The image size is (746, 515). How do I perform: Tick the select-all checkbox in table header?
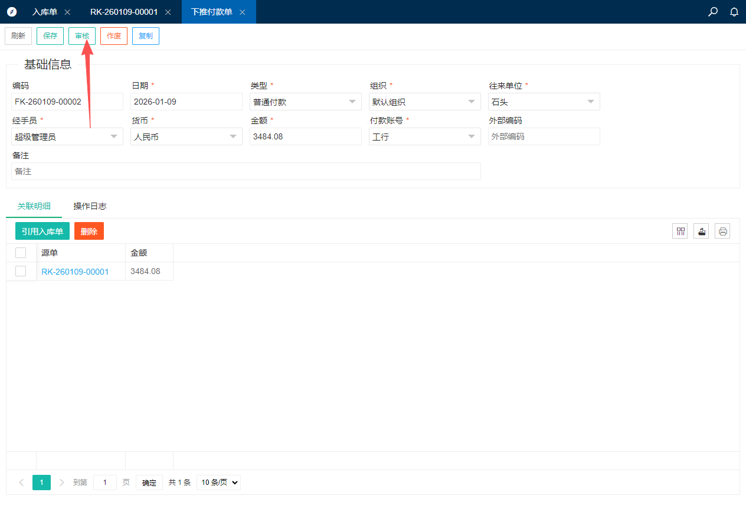[21, 253]
